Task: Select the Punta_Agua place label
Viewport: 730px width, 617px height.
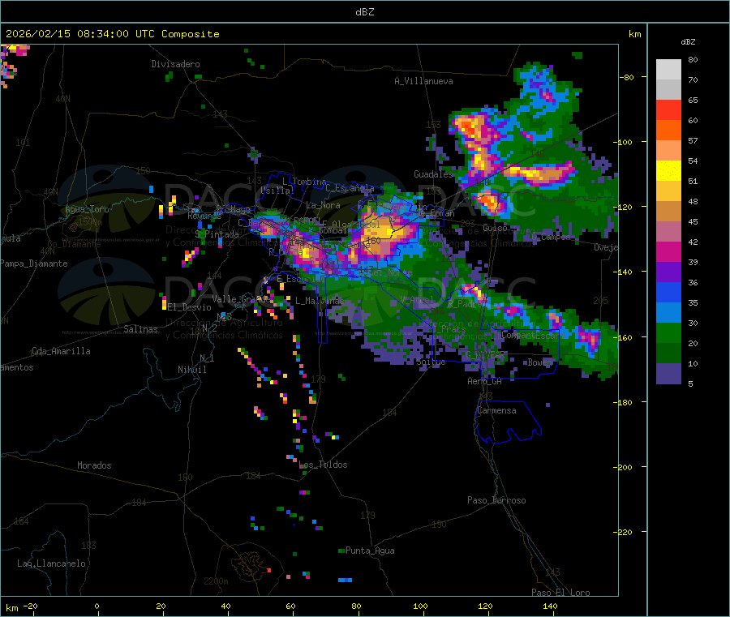Action: coord(370,551)
